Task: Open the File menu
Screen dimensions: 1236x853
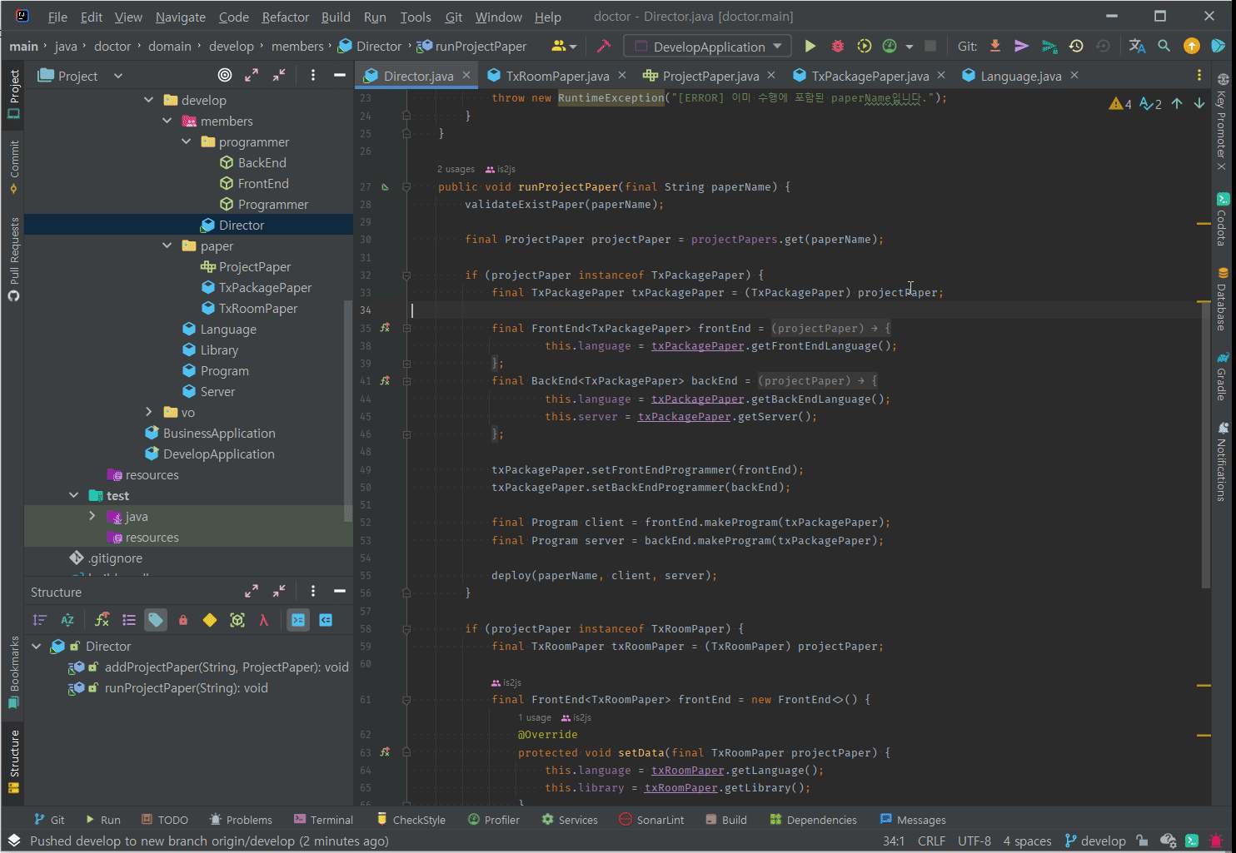Action: (57, 17)
